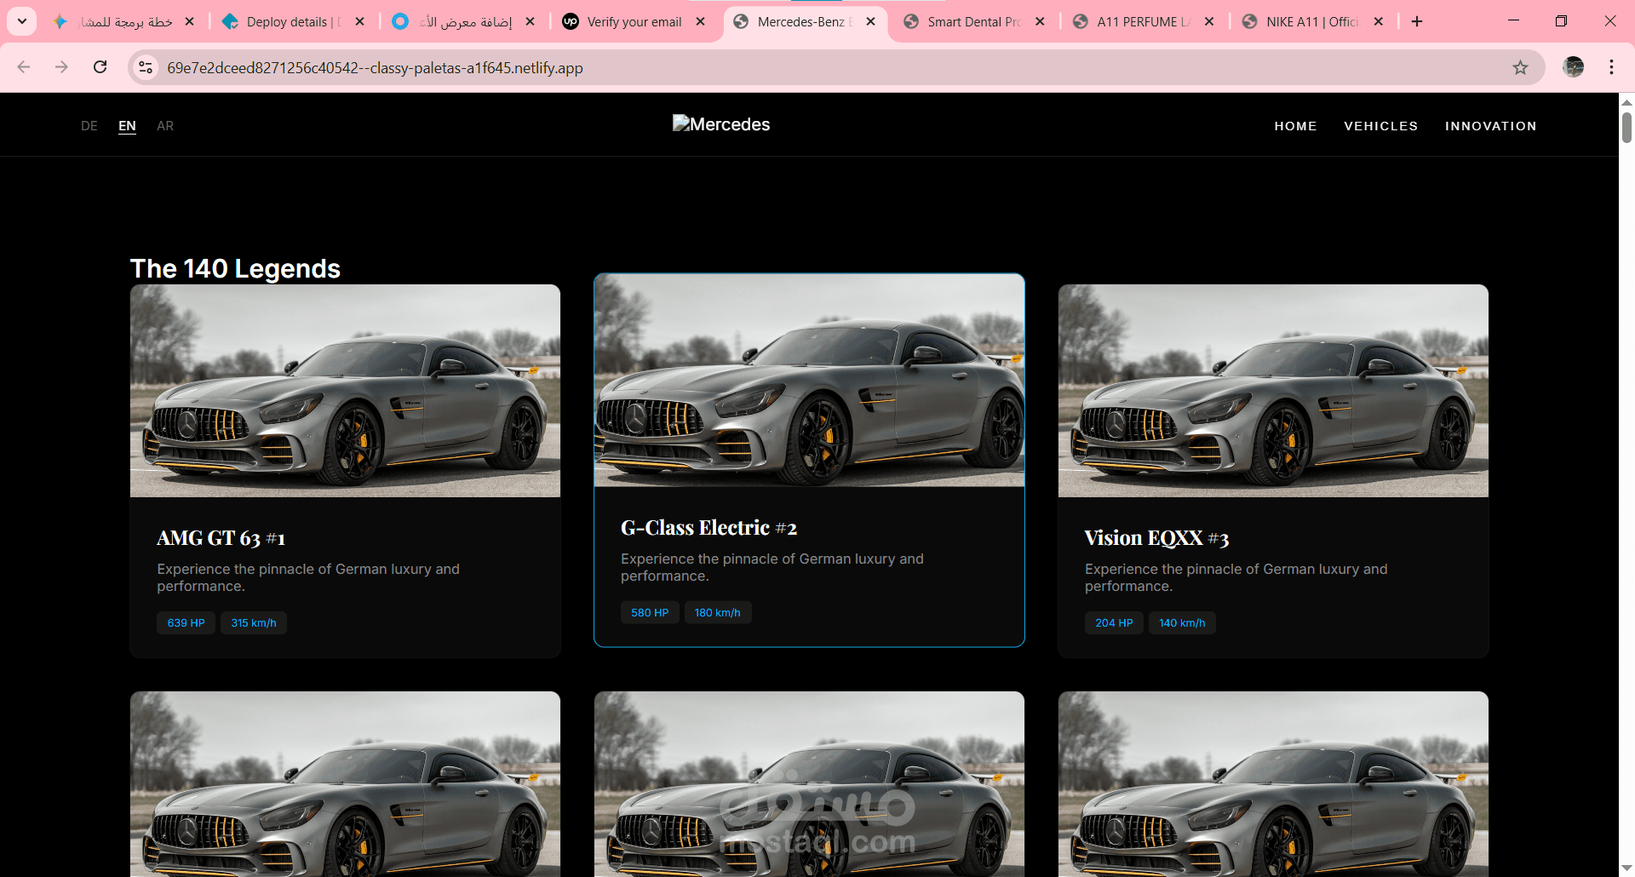
Task: Click the G-Class Electric description text
Action: tap(772, 567)
